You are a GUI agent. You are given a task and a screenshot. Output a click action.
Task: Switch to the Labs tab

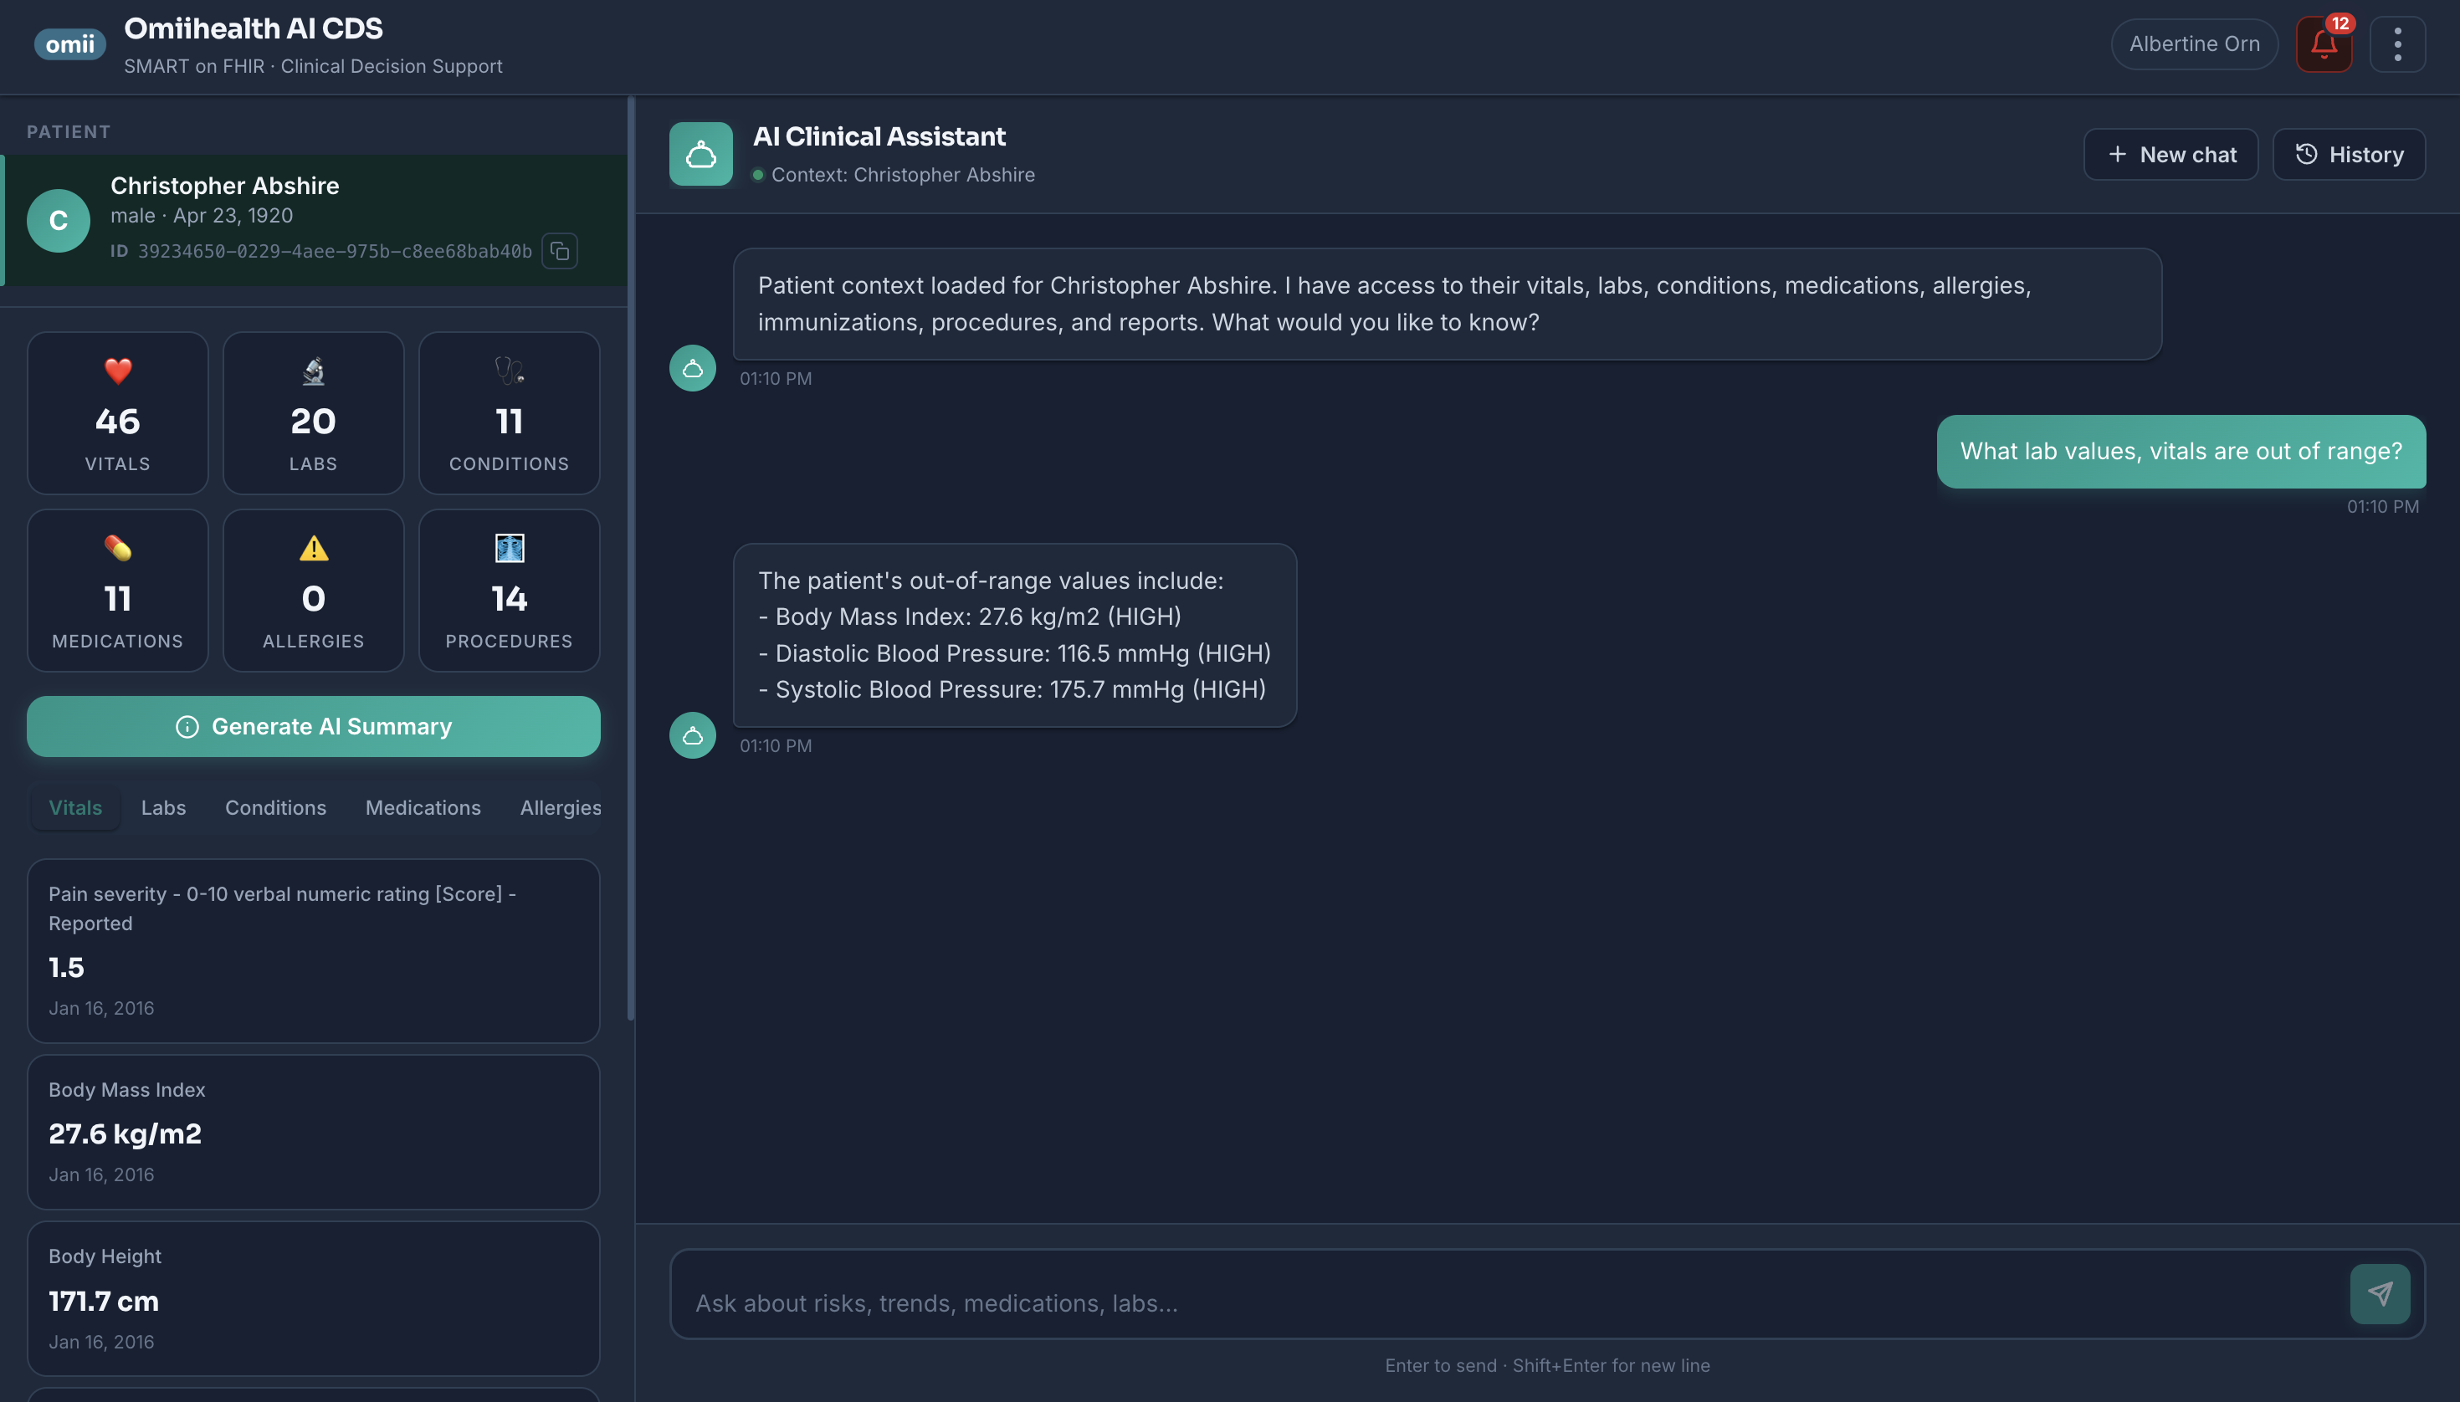click(164, 807)
